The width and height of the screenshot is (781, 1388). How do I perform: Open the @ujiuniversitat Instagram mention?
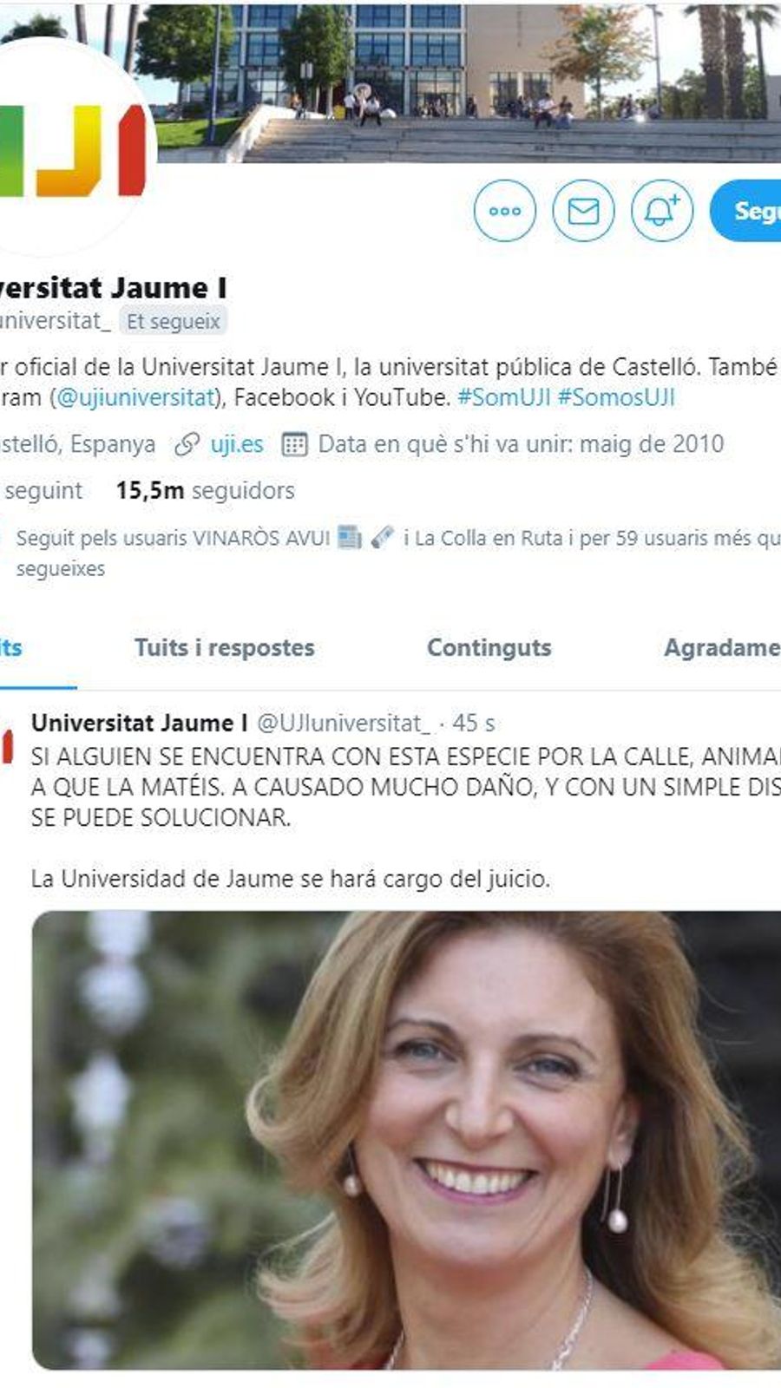point(135,397)
